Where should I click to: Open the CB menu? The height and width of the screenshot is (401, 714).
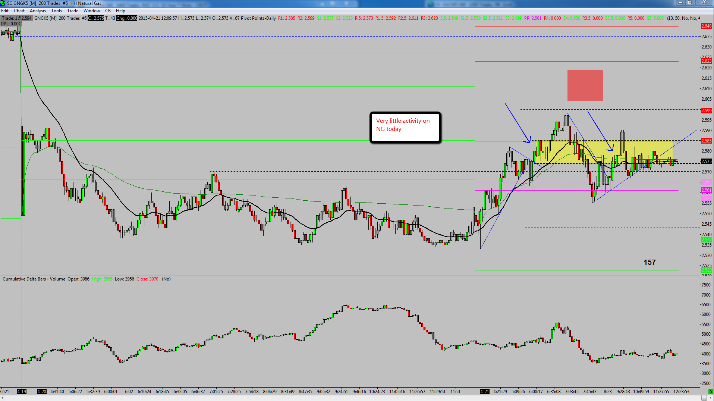108,11
